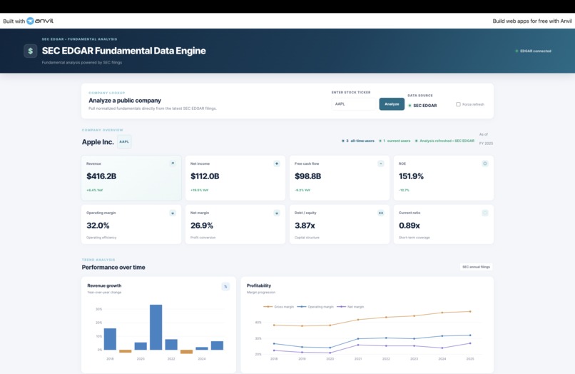Click the orange negative bar after 2022

tap(187, 352)
